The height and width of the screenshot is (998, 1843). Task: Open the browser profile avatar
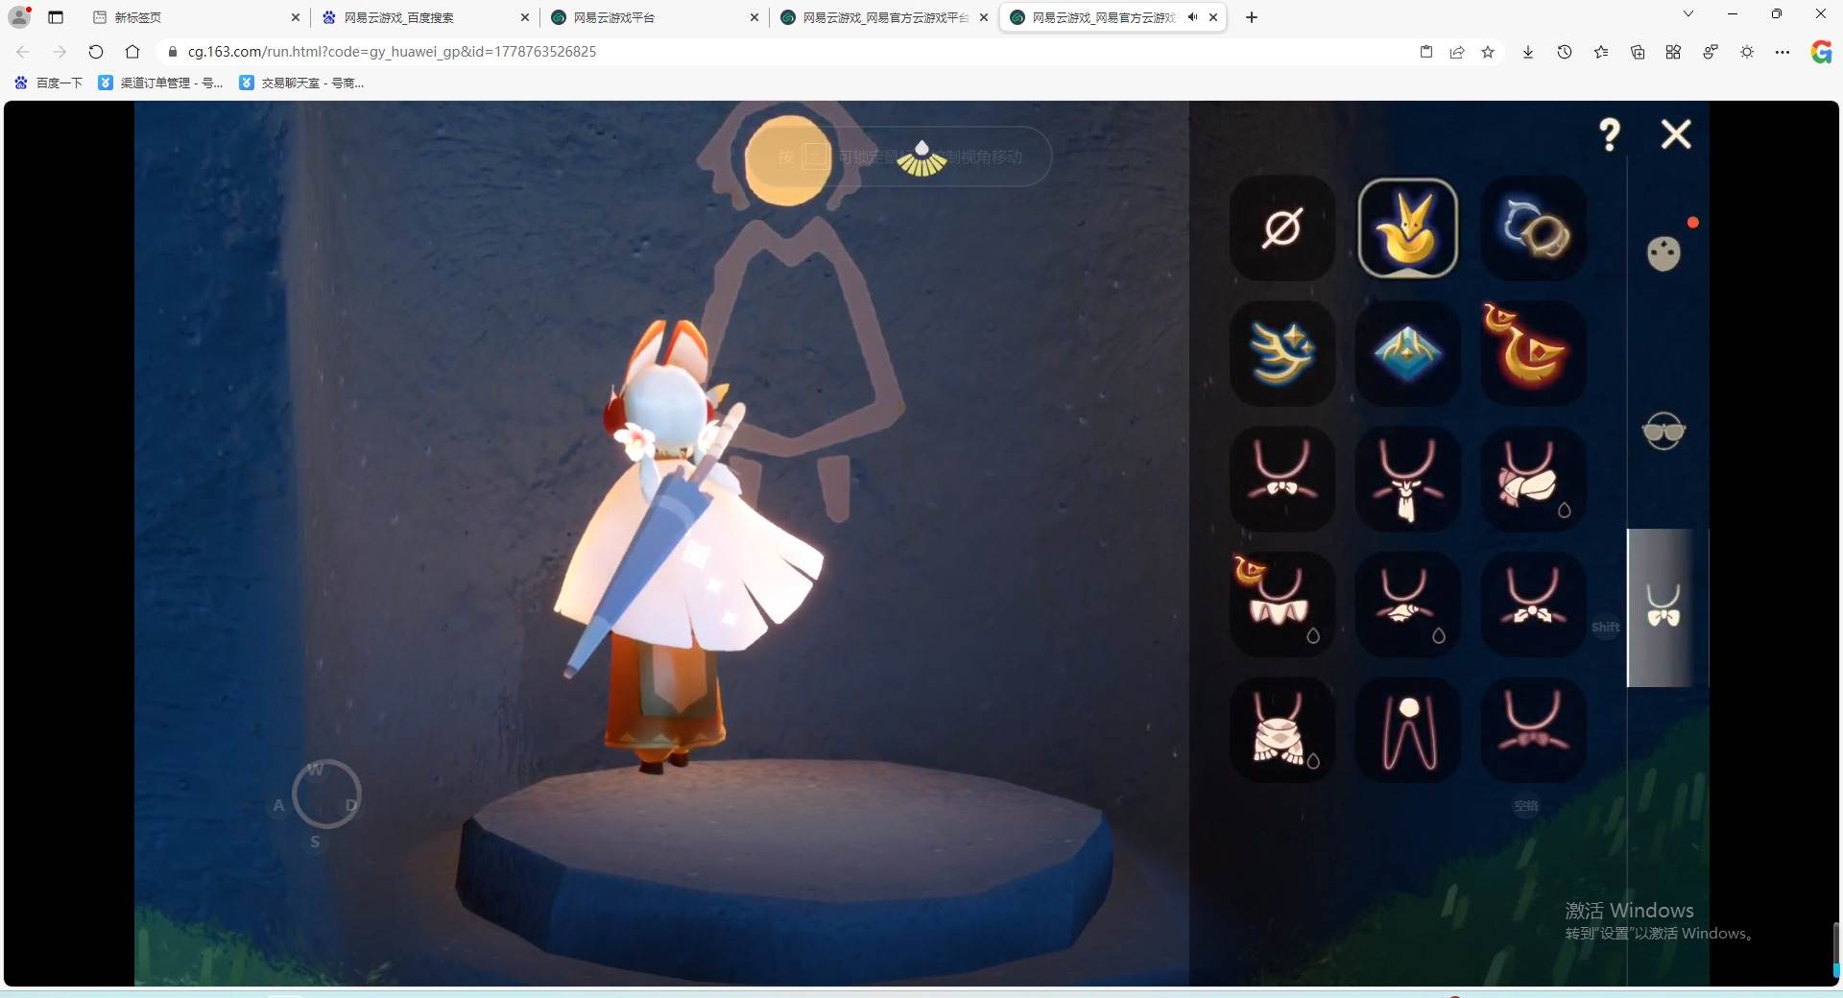coord(19,16)
